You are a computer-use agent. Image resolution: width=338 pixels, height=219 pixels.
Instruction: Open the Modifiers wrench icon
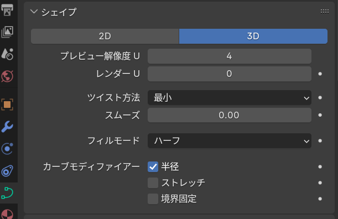[7, 127]
